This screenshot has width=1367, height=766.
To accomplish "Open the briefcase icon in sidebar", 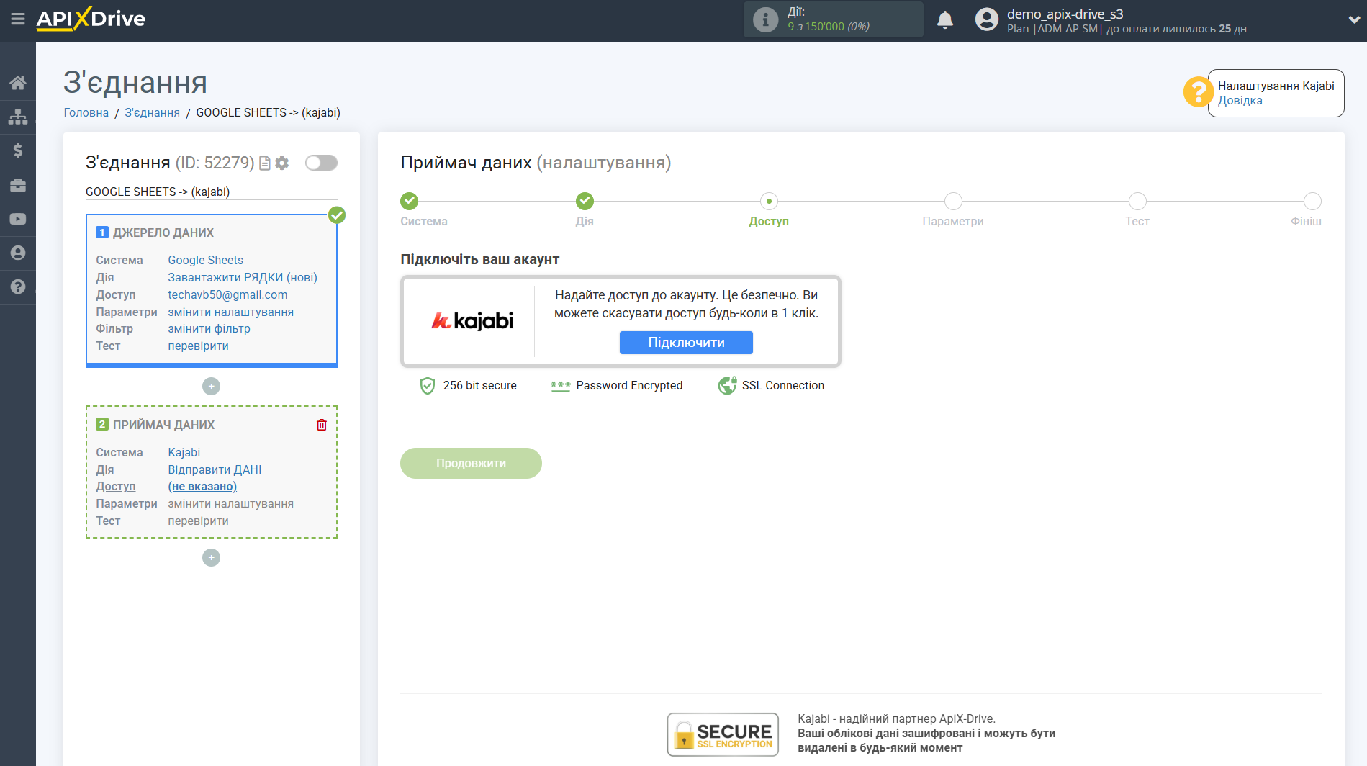I will click(17, 185).
